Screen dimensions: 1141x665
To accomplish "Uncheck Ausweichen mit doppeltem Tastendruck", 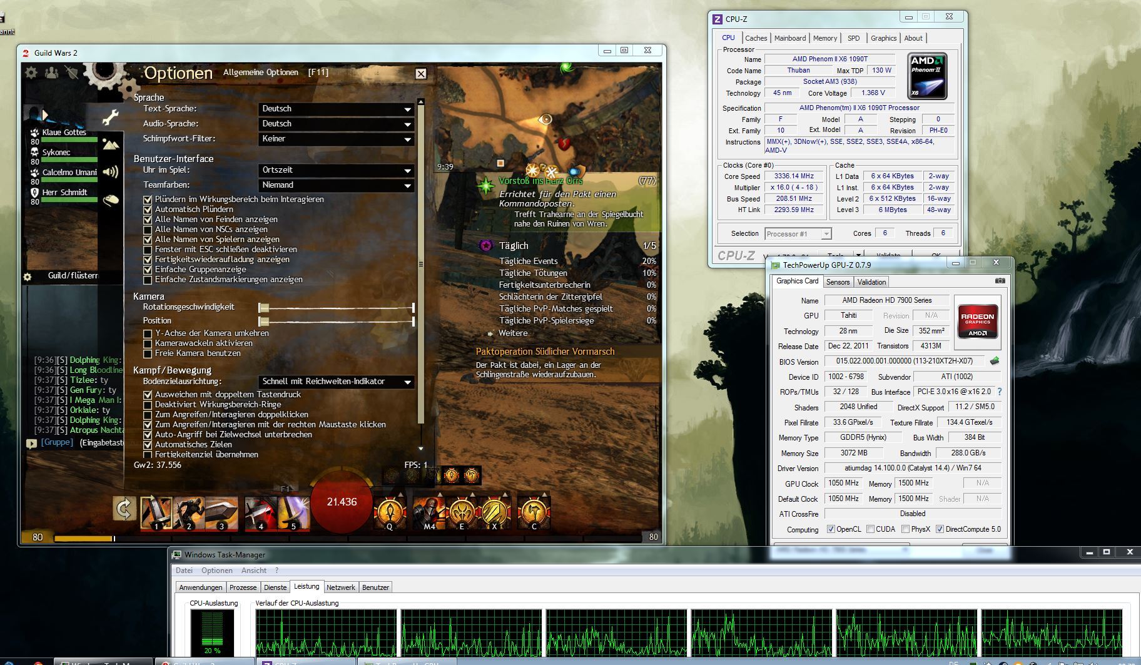I will point(148,395).
